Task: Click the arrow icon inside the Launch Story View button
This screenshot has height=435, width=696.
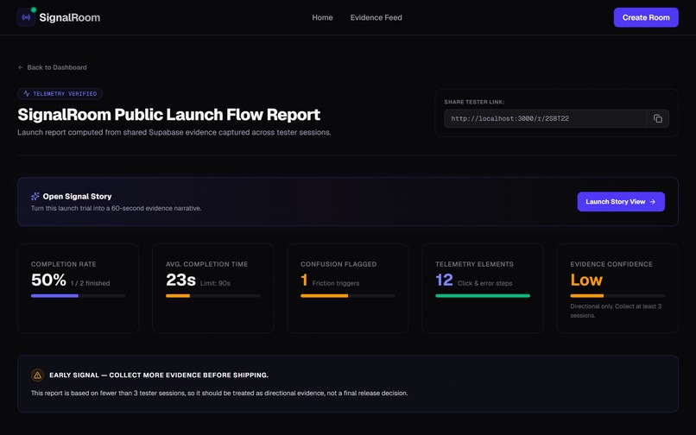Action: click(653, 201)
